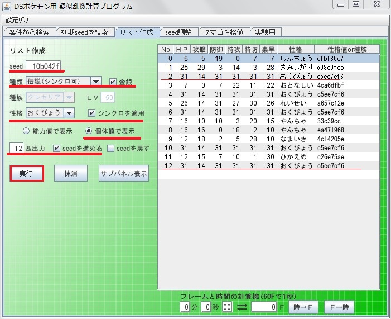
Task: Open the seed調整 tab
Action: click(178, 32)
